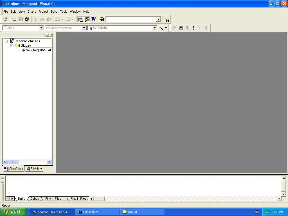Click the hand Insert Breakpoint icon
Viewport: 288px width, 216px height.
207,28
